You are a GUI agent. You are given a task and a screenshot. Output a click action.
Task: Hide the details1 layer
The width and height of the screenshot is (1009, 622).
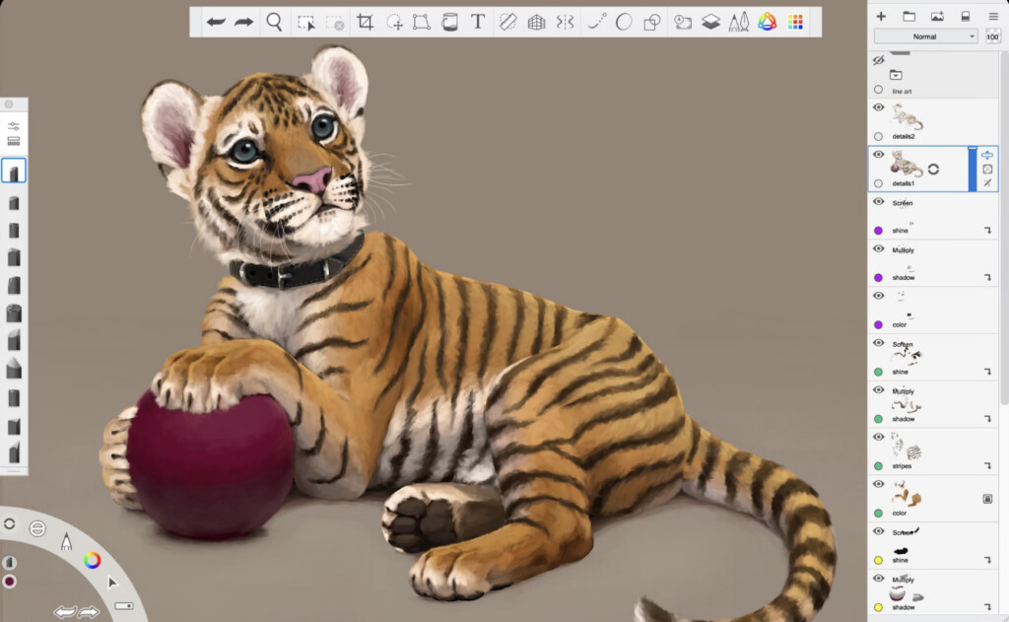pyautogui.click(x=878, y=155)
